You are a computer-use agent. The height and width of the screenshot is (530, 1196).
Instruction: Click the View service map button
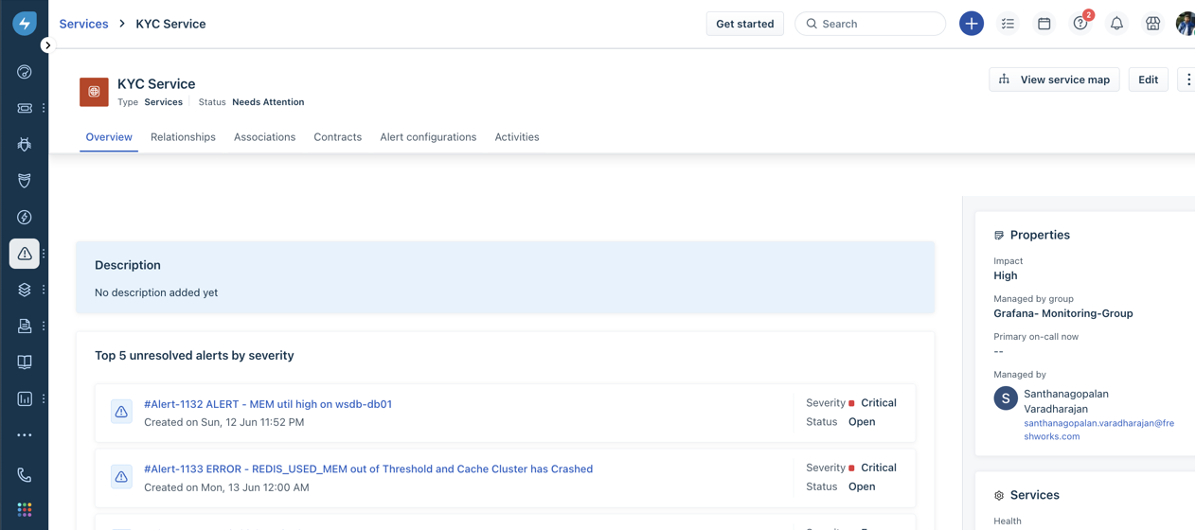point(1054,79)
